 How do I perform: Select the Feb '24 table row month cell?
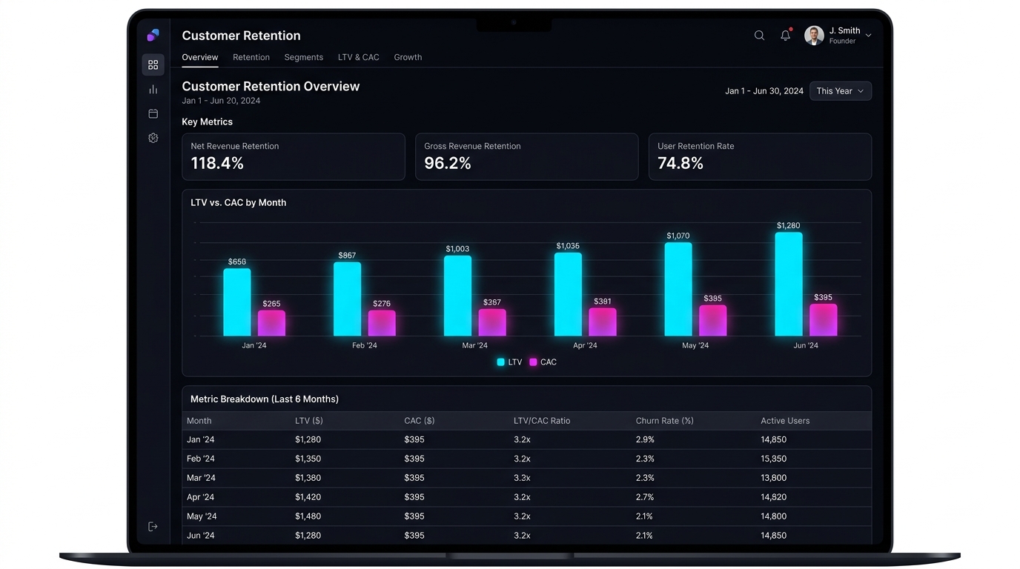pyautogui.click(x=200, y=459)
